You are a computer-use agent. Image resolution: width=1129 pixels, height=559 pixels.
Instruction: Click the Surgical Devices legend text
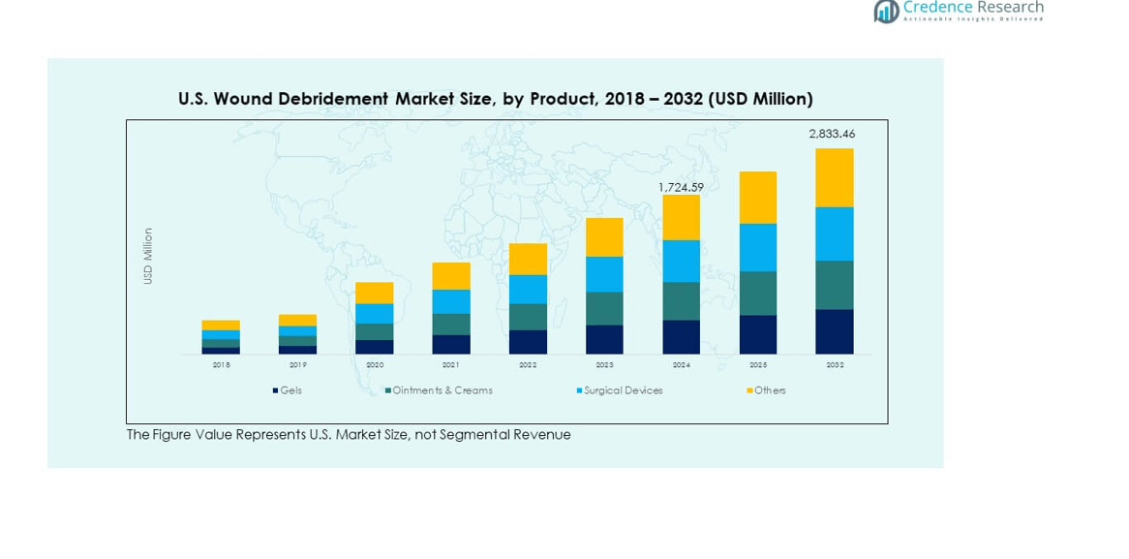[624, 390]
